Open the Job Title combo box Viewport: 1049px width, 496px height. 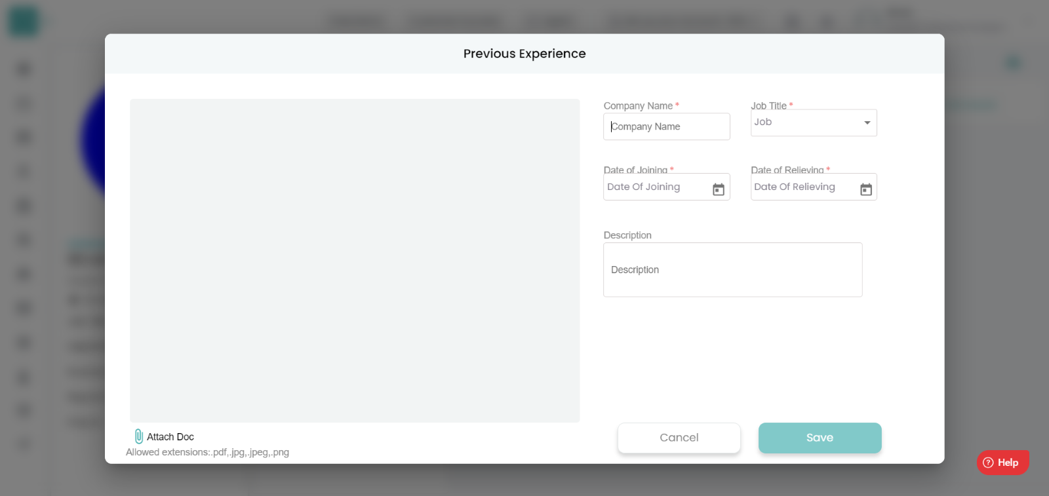pyautogui.click(x=814, y=123)
